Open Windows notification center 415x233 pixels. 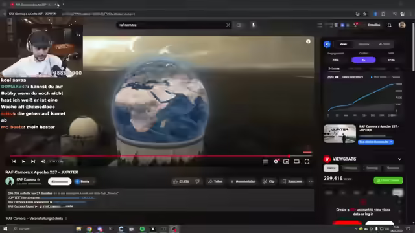point(408,229)
